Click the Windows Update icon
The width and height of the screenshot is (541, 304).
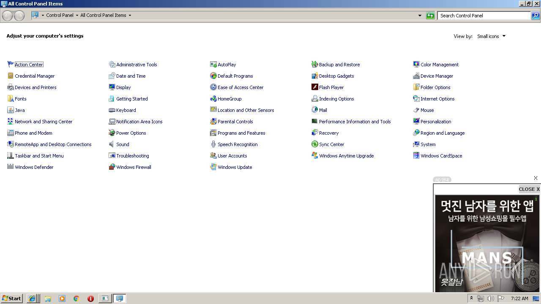click(213, 167)
